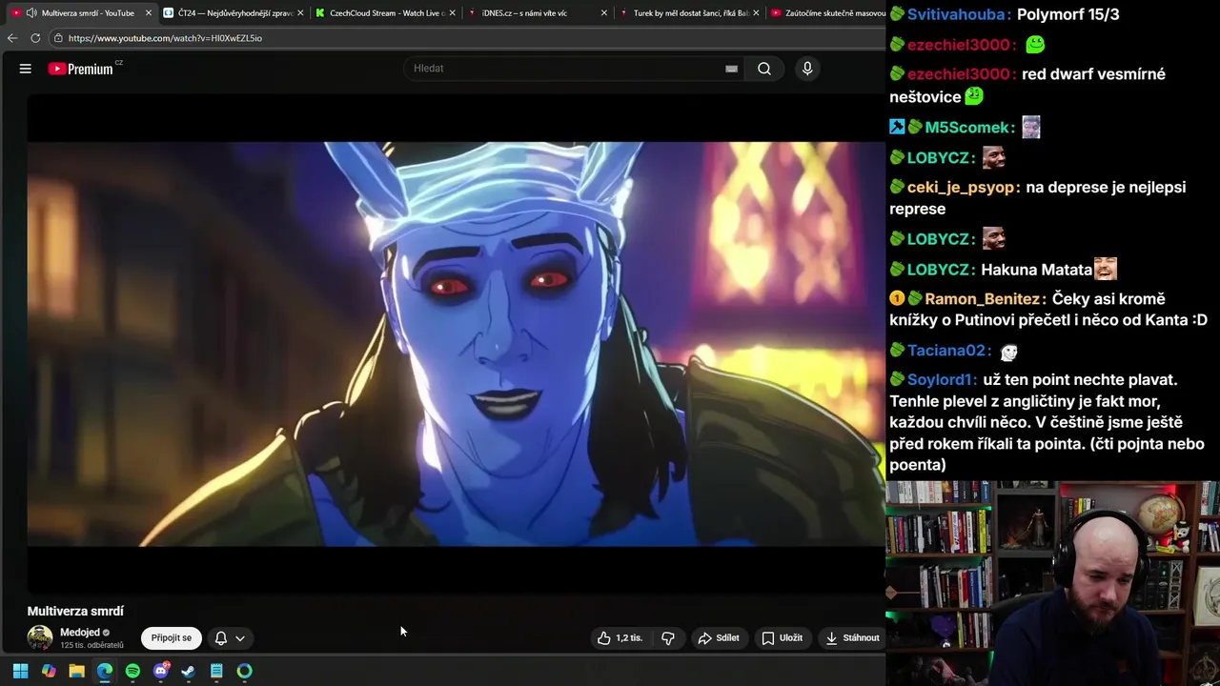
Task: Close the 'Multiverza smrdí' tab
Action: 148,13
